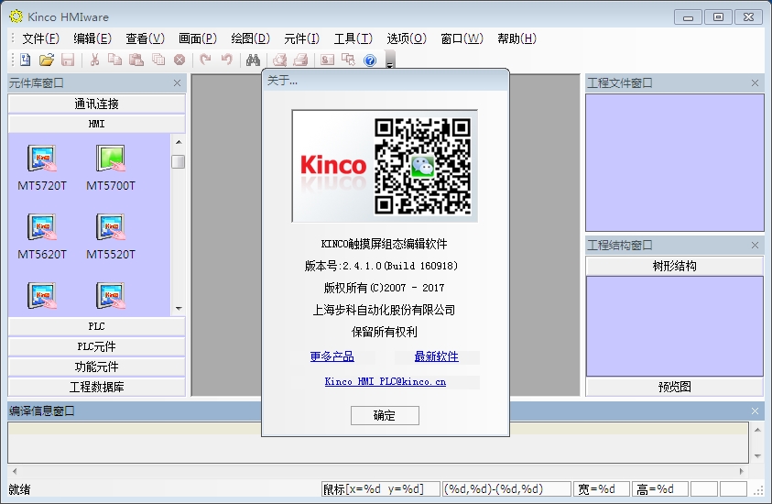Click the binoculars Find icon
Image resolution: width=772 pixels, height=504 pixels.
point(253,60)
